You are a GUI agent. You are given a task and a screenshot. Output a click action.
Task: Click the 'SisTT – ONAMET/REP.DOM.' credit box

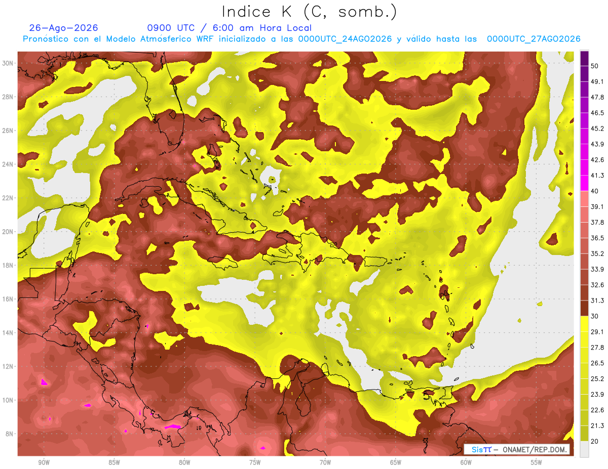[517, 449]
